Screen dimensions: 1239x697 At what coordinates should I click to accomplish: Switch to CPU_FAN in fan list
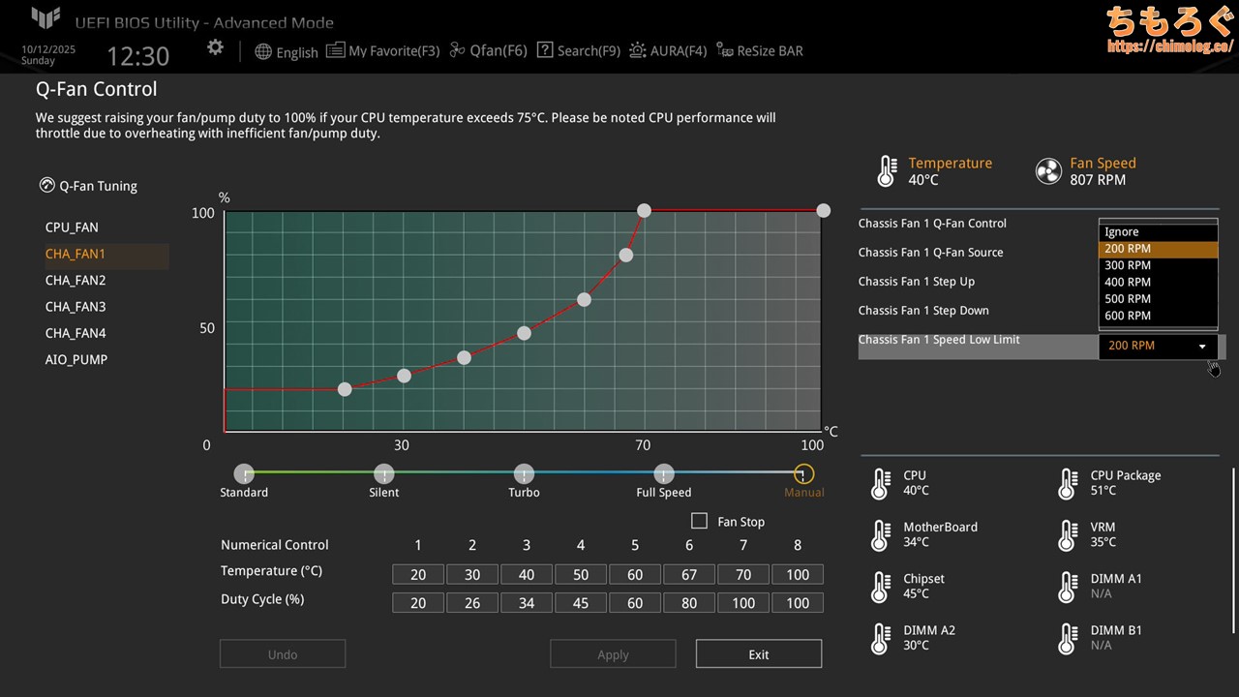pos(72,227)
